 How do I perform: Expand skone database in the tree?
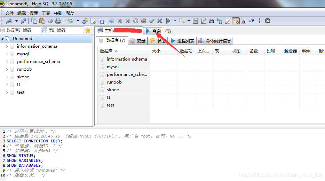click(x=7, y=77)
